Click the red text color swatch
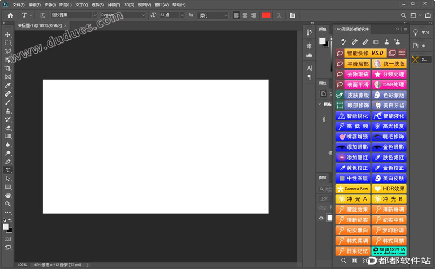This screenshot has height=269, width=435. (x=266, y=15)
